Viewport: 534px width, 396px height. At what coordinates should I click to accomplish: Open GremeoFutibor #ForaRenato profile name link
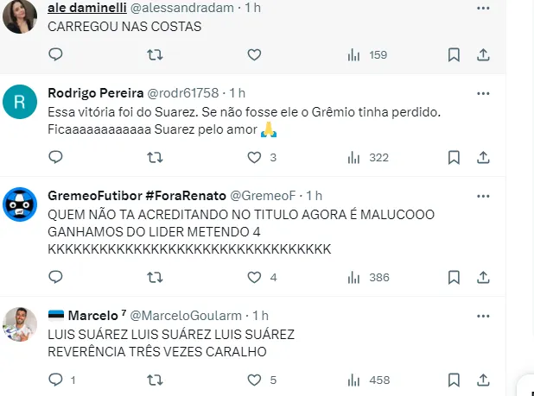coord(137,196)
